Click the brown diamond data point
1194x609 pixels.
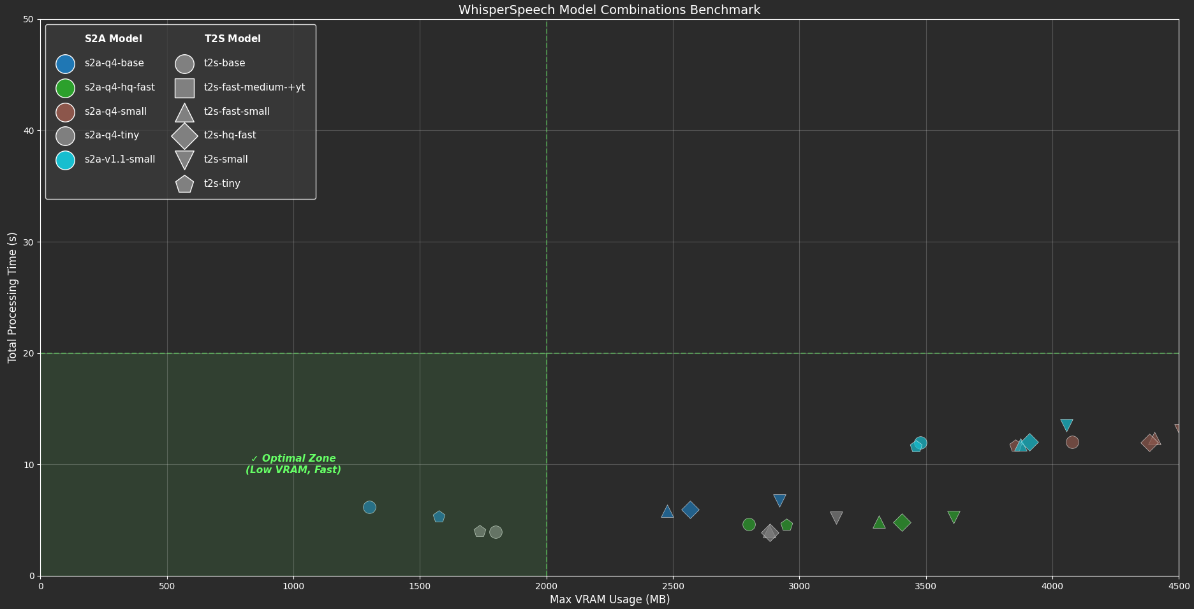point(1149,443)
